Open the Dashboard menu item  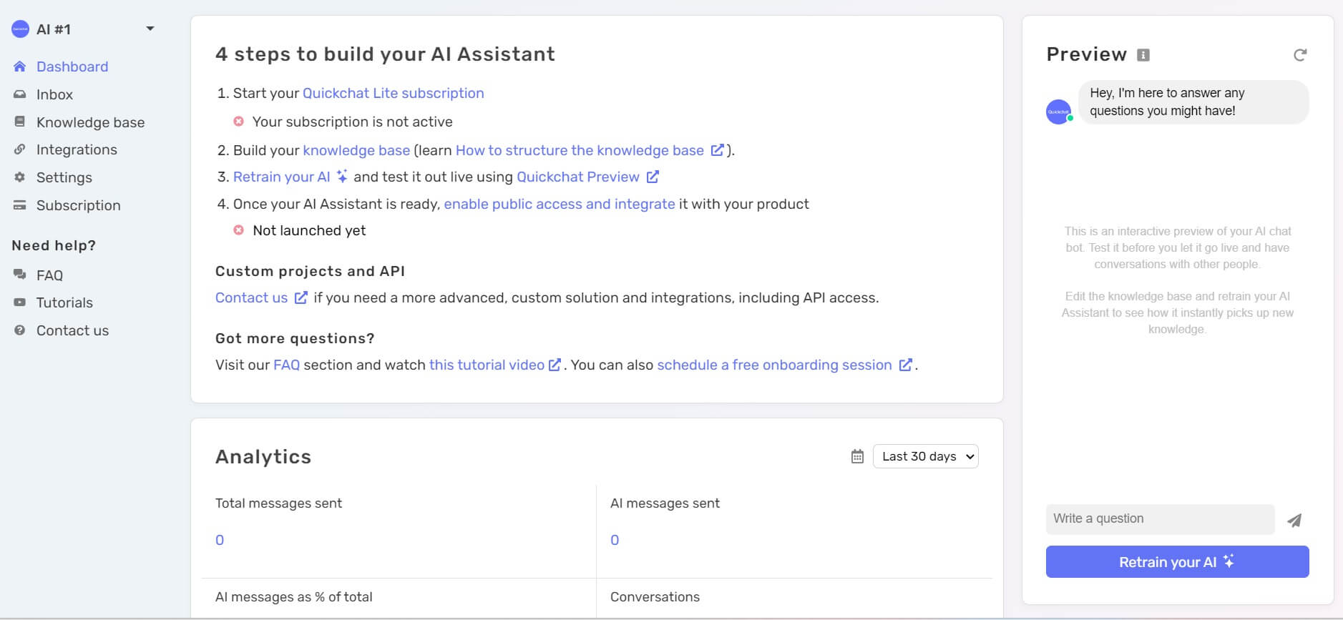[x=72, y=67]
